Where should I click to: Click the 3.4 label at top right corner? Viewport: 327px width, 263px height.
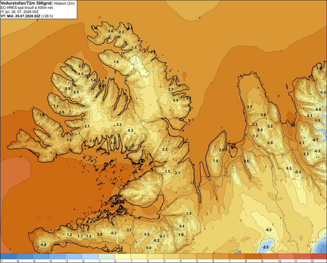319,68
